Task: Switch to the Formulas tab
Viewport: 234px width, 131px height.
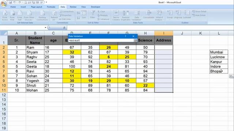Action: pos(51,7)
